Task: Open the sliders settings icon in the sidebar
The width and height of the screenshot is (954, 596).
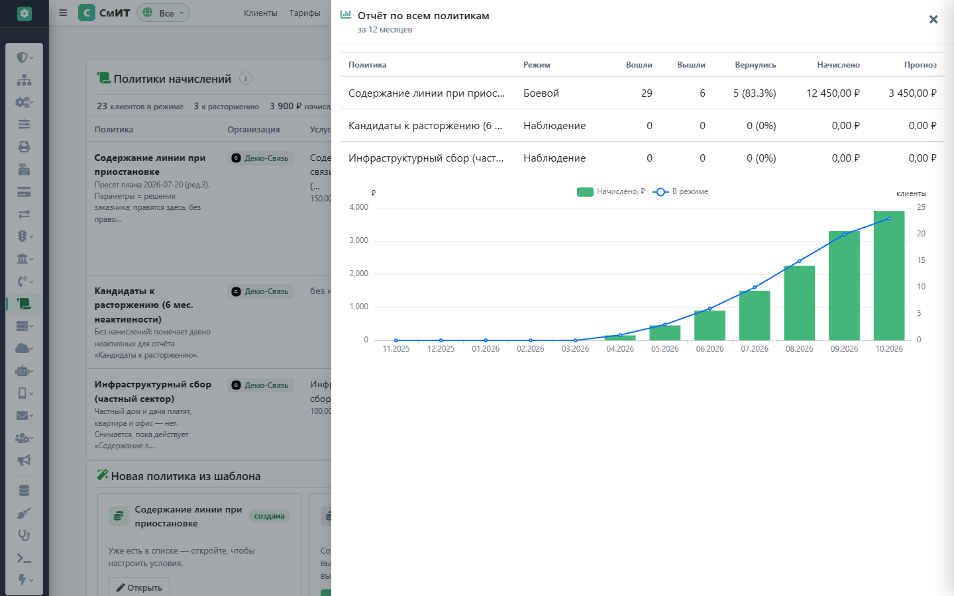Action: (25, 124)
